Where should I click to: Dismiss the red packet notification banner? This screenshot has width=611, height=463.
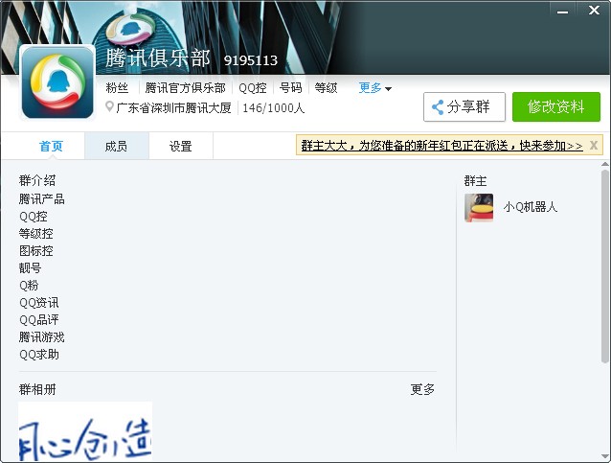(x=594, y=146)
